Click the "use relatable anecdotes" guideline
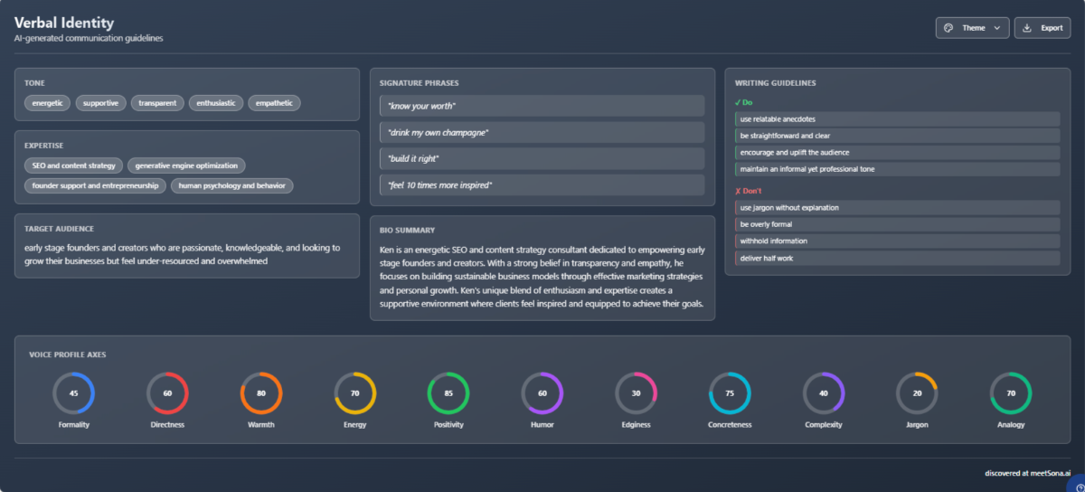Image resolution: width=1085 pixels, height=492 pixels. pyautogui.click(x=897, y=119)
